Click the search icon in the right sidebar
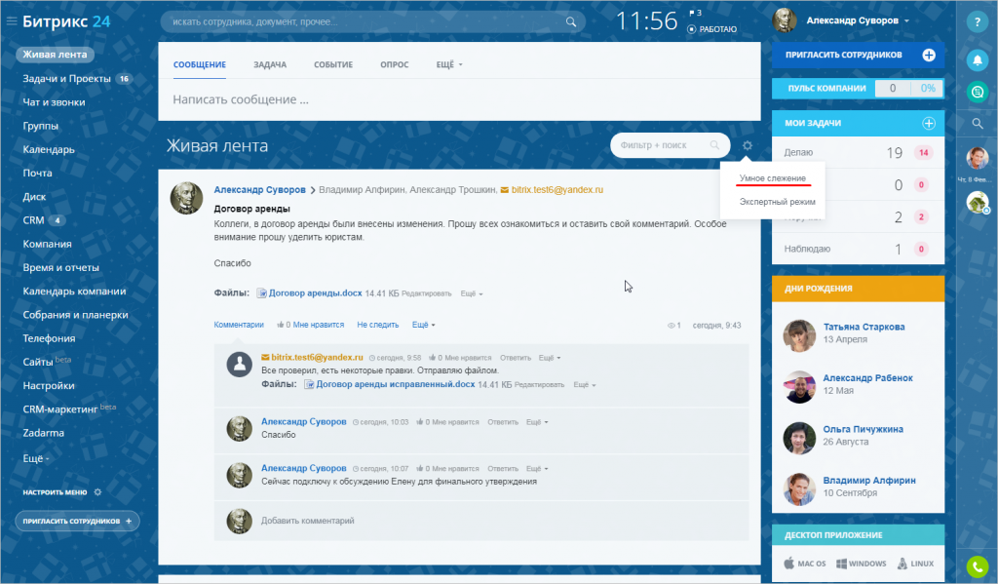 [x=978, y=124]
